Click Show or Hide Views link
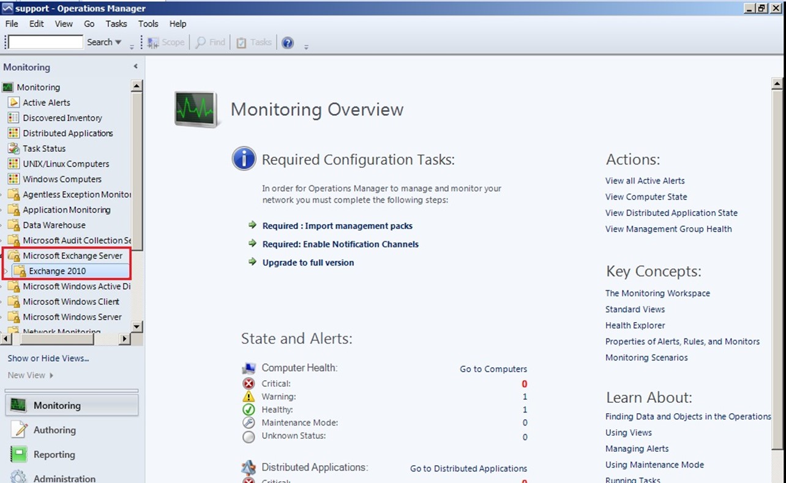The width and height of the screenshot is (786, 483). (x=48, y=358)
